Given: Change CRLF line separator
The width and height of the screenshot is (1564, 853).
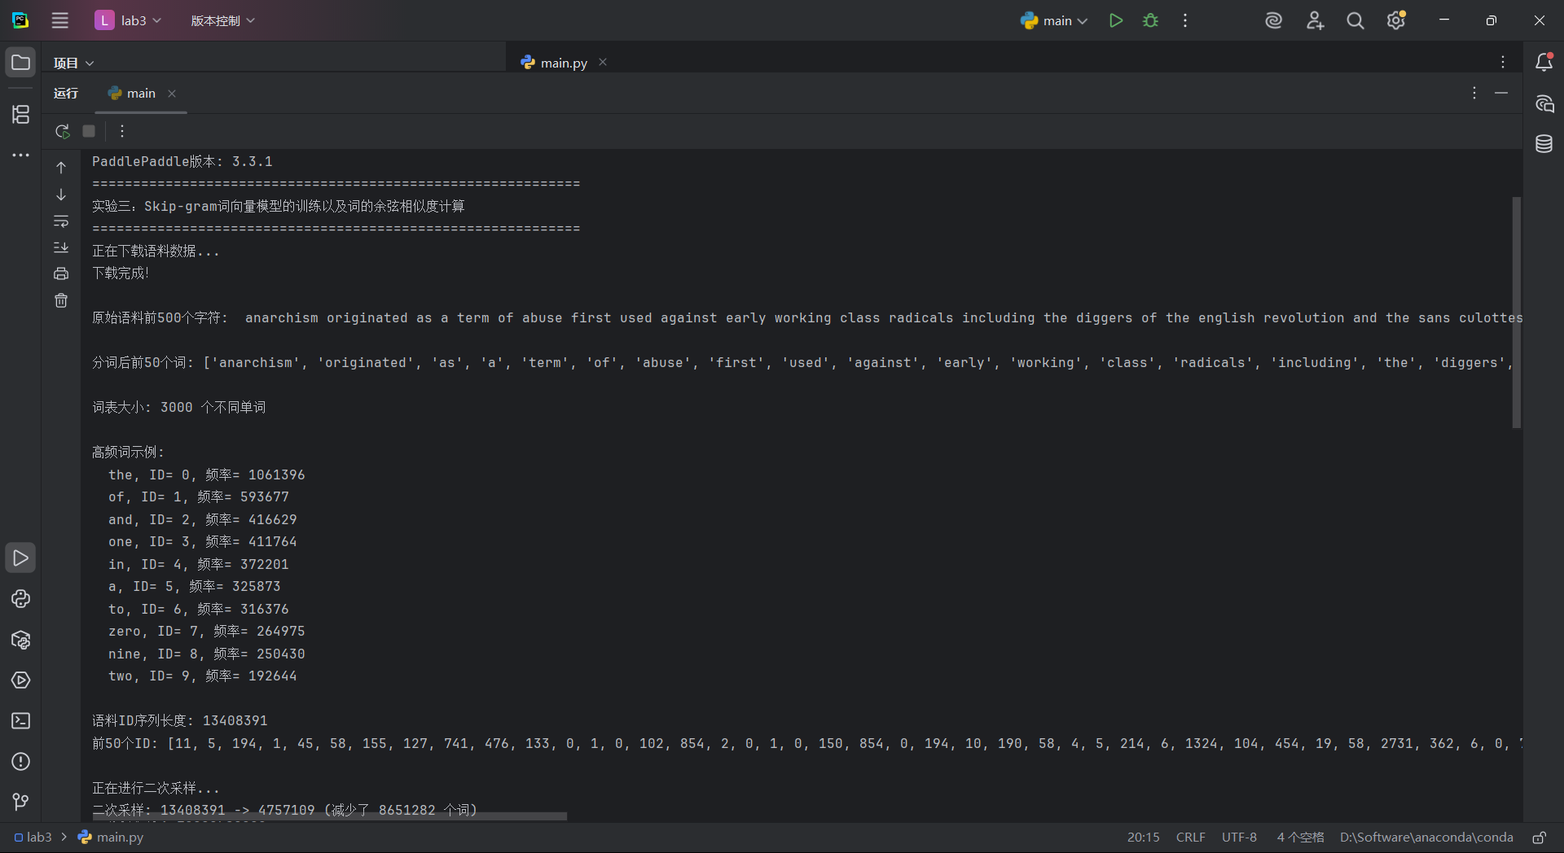Looking at the screenshot, I should click(x=1190, y=837).
